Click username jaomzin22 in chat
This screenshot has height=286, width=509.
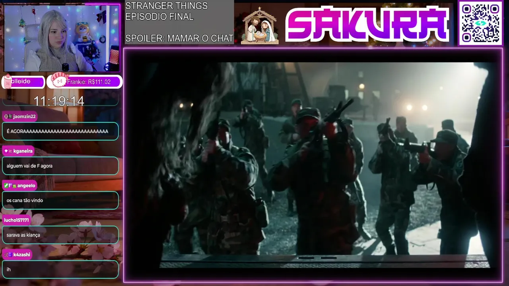tap(24, 116)
